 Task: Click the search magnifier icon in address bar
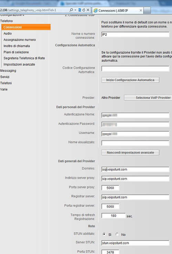pos(71,10)
